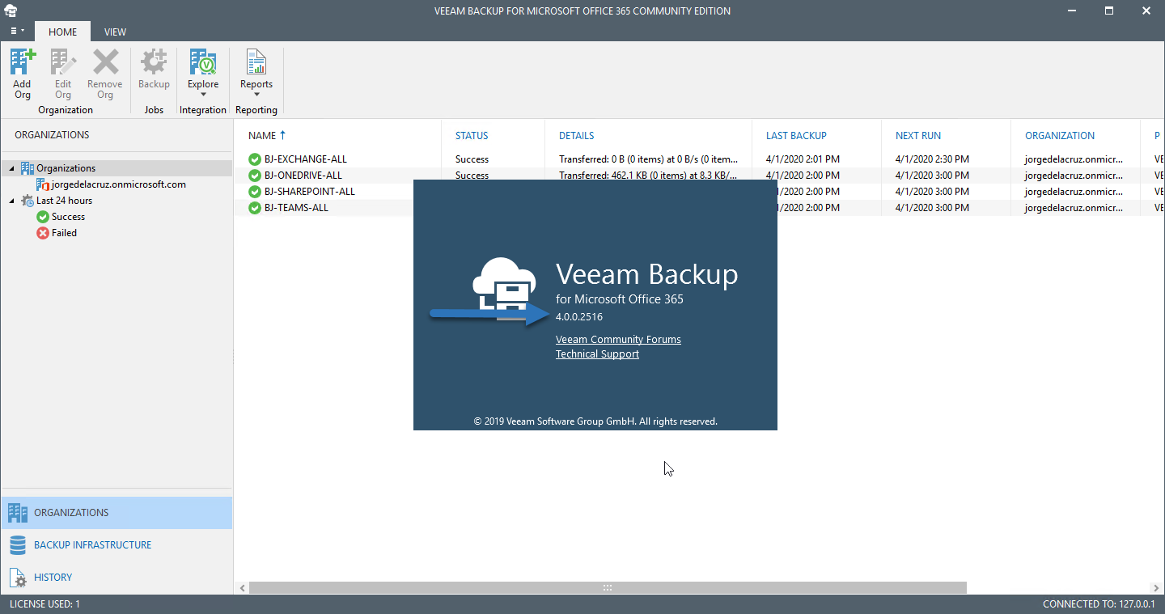Click the horizontal scrollbar thumb under the job list
Viewport: 1165px width, 614px height.
608,588
